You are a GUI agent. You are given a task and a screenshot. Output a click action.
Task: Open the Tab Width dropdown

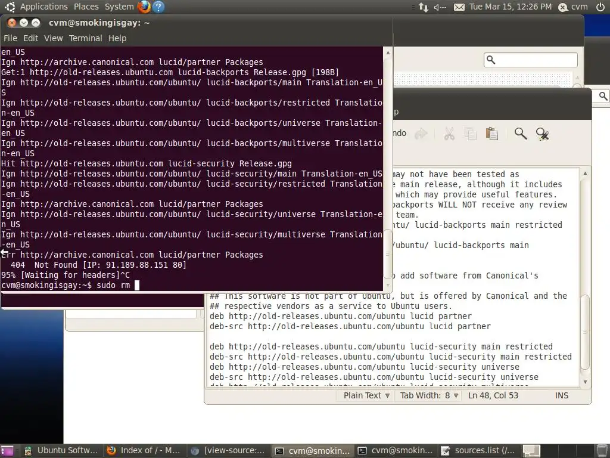(x=429, y=395)
